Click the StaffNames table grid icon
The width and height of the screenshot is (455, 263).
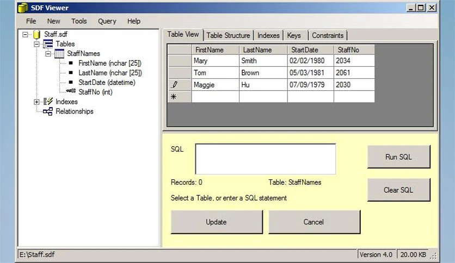coord(59,54)
